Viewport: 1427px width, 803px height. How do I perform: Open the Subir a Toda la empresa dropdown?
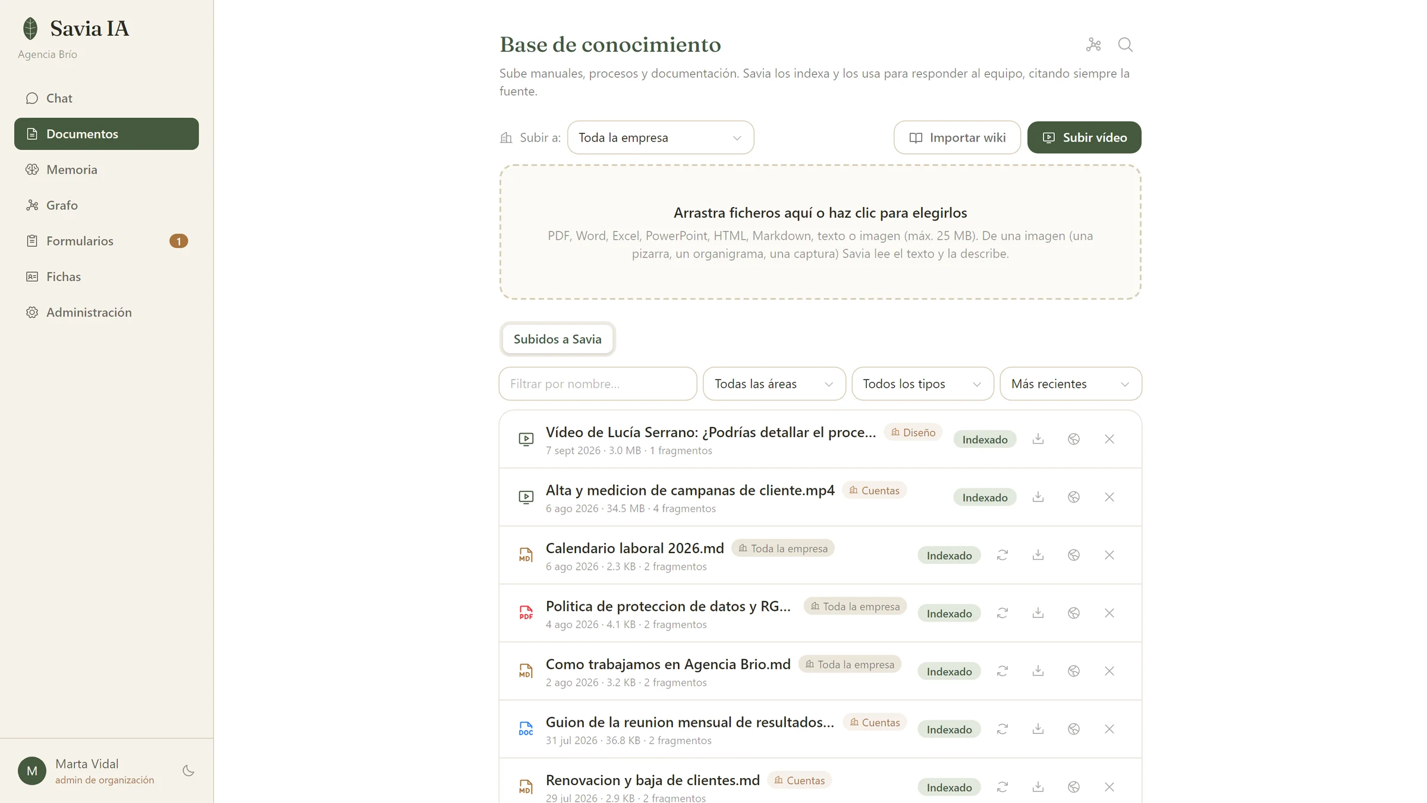pos(661,138)
